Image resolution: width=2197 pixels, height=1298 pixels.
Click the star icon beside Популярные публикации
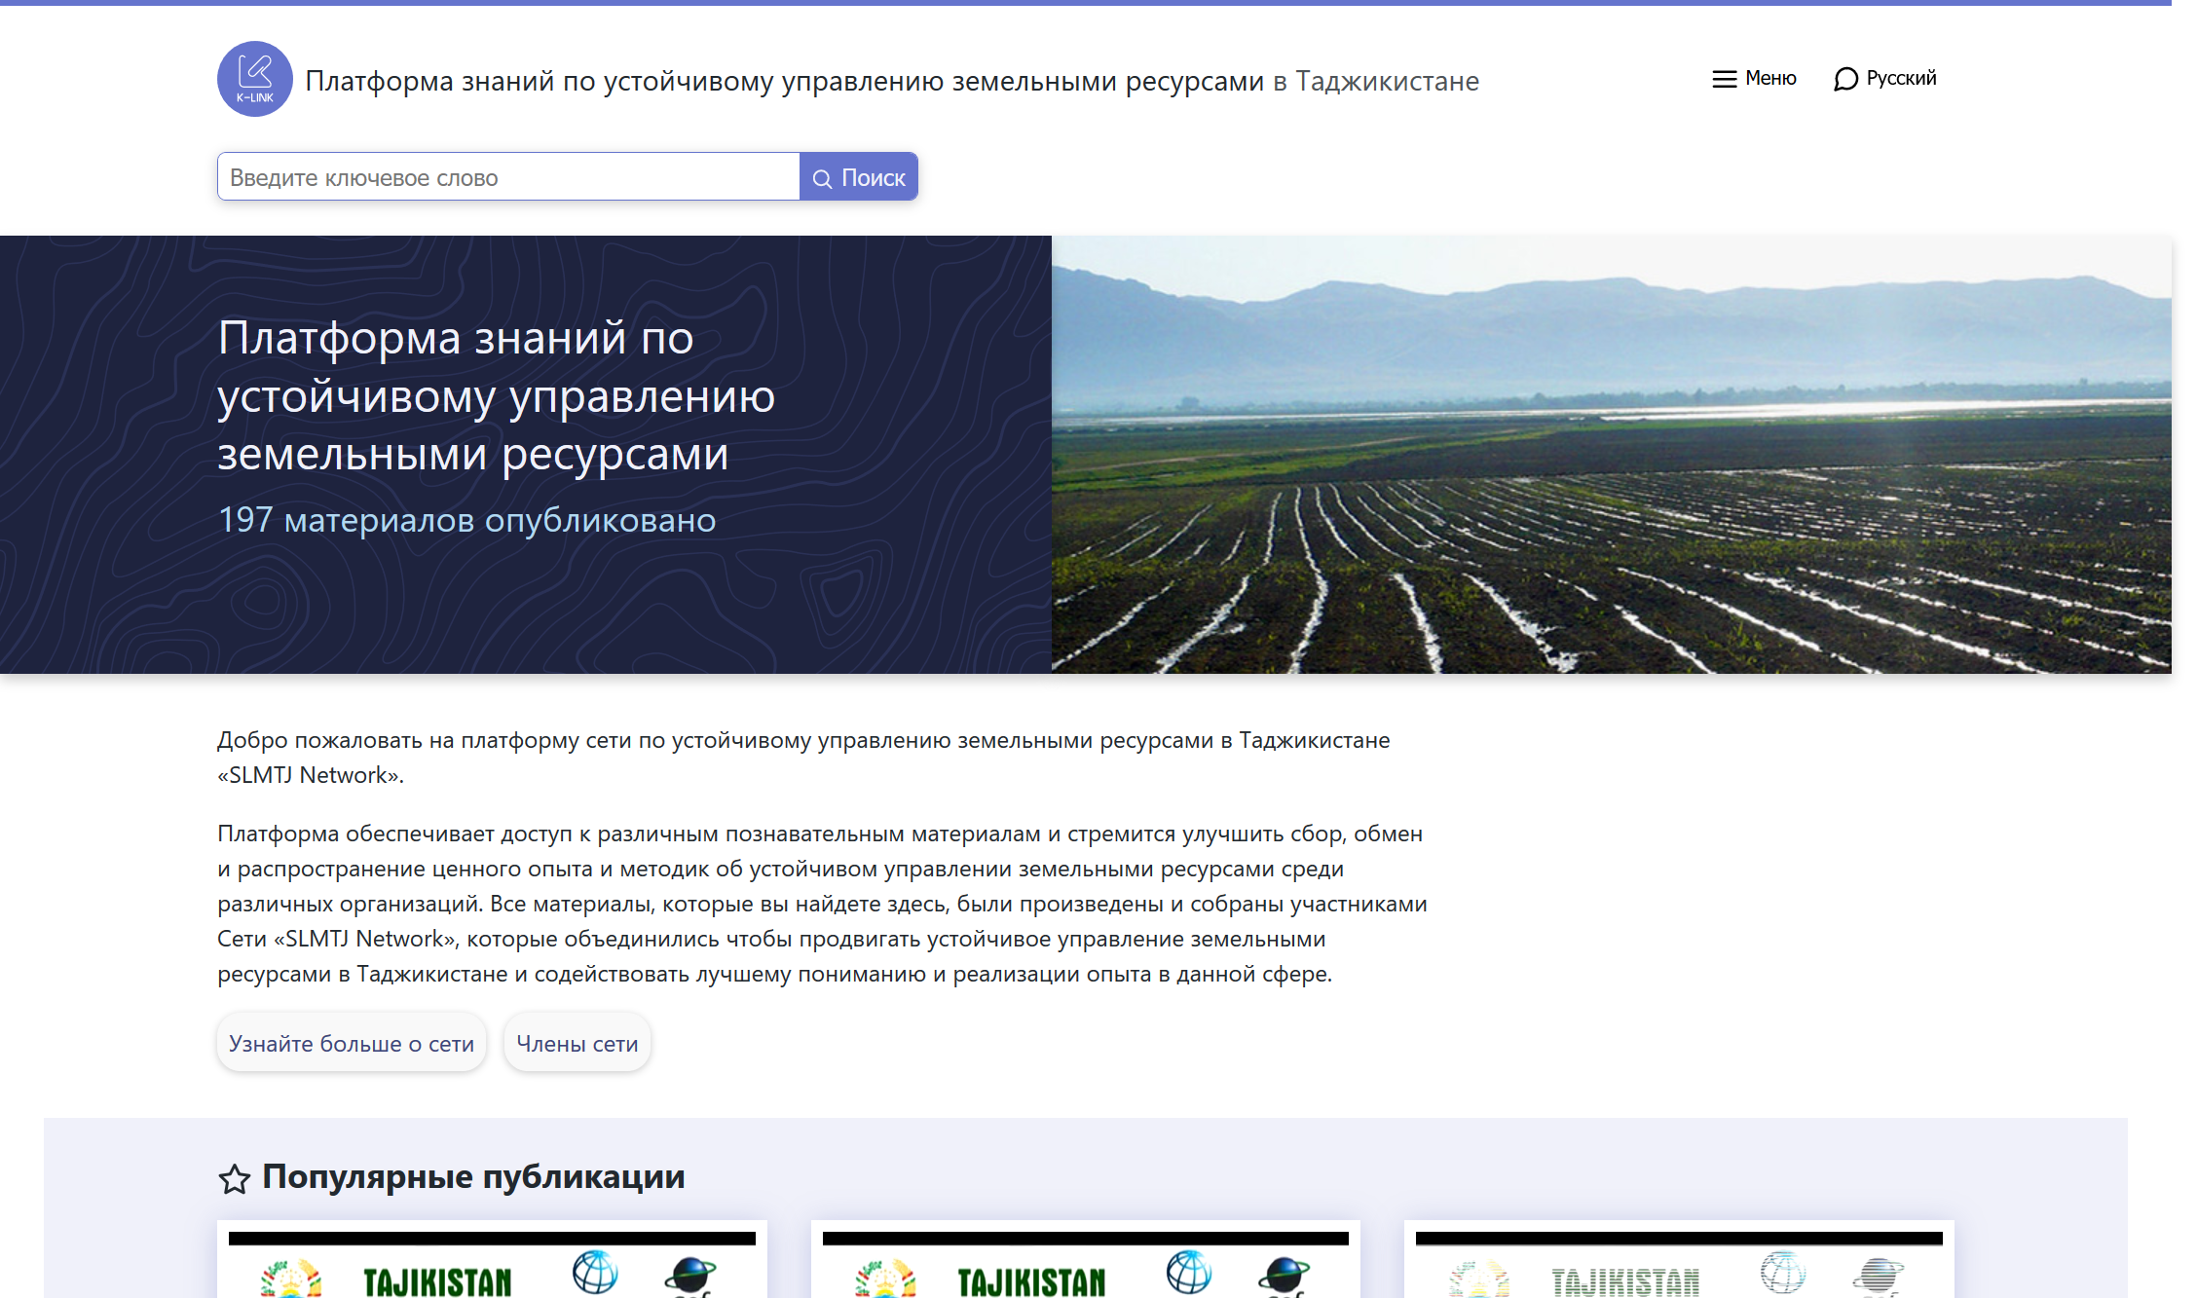click(x=234, y=1178)
